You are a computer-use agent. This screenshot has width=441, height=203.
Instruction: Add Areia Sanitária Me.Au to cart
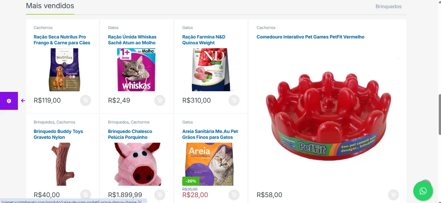pyautogui.click(x=234, y=195)
